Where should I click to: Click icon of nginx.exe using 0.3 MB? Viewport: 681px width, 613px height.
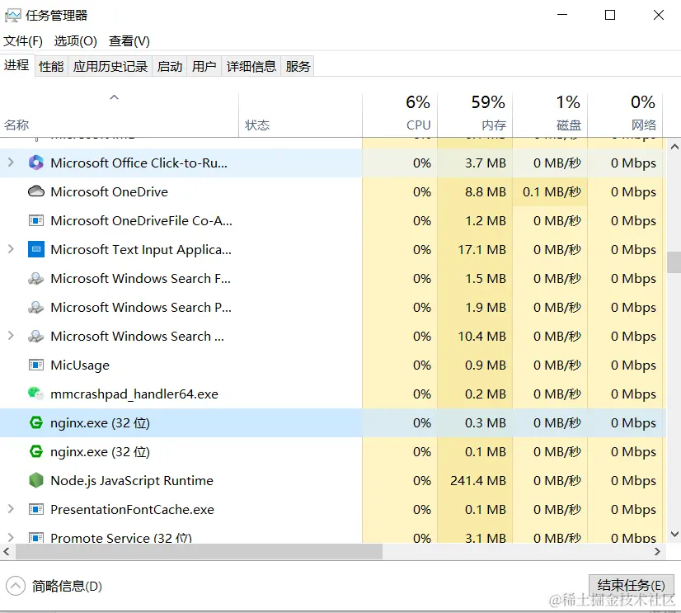(x=36, y=422)
